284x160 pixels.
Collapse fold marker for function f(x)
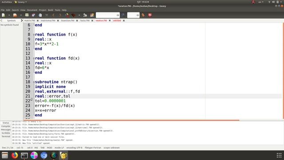point(34,35)
